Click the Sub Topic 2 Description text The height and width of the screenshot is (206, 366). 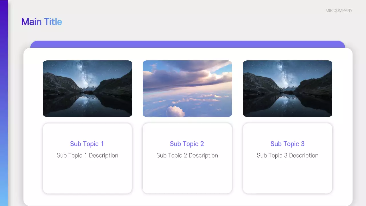(187, 155)
